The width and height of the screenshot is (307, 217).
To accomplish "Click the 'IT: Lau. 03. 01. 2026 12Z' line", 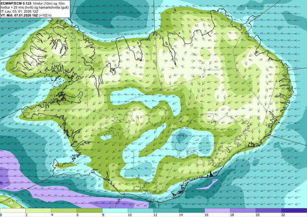I will click(x=19, y=11).
